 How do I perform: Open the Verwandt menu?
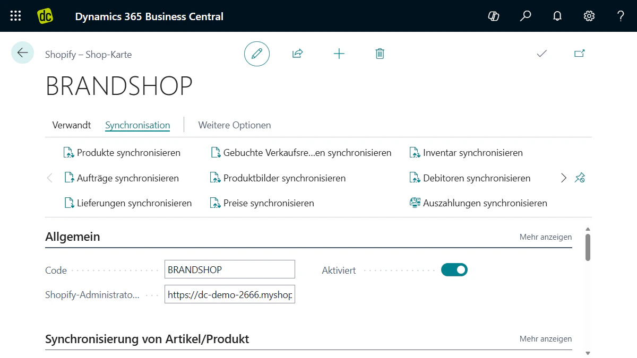click(72, 125)
